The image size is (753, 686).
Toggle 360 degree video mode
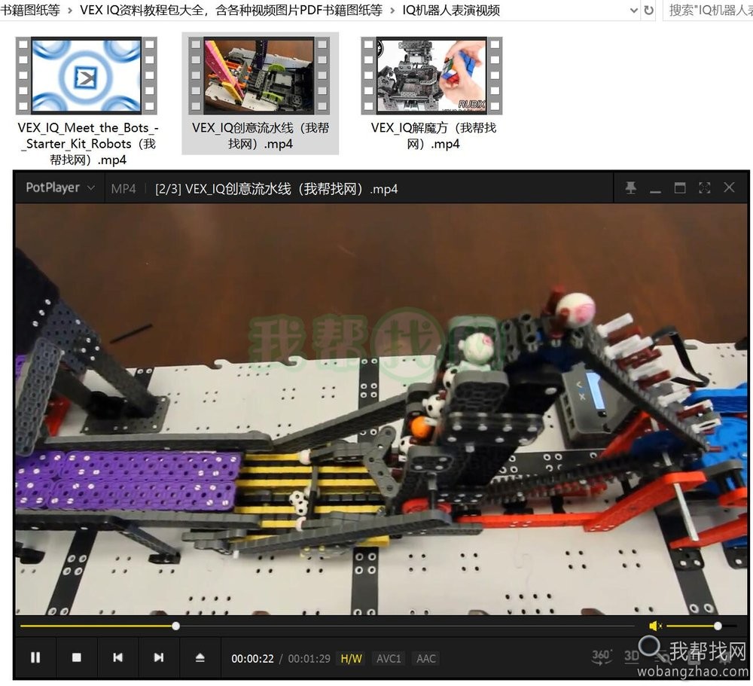click(x=601, y=657)
